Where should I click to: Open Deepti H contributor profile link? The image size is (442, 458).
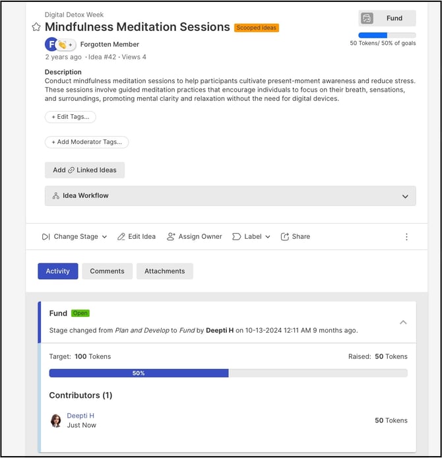(x=80, y=415)
